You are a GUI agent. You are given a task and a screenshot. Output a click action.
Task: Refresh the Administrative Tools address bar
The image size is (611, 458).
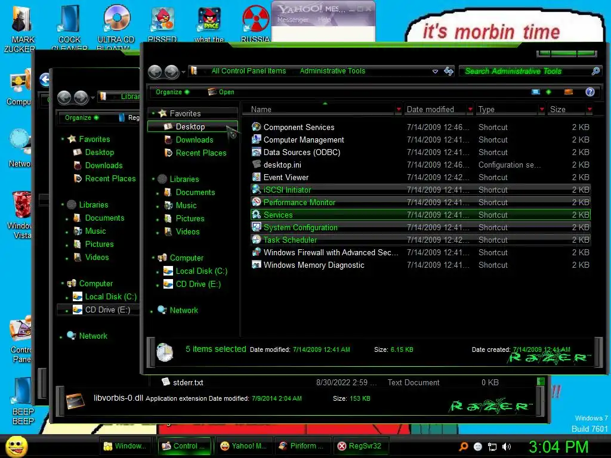(x=449, y=71)
